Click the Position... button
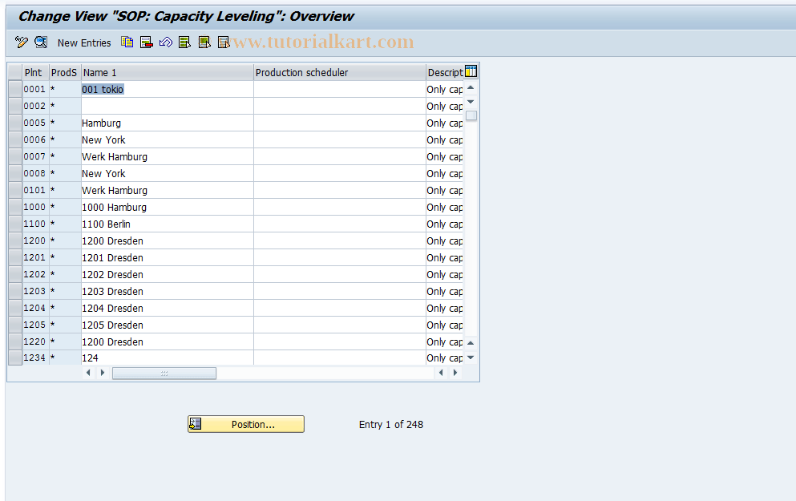796x501 pixels. (245, 424)
